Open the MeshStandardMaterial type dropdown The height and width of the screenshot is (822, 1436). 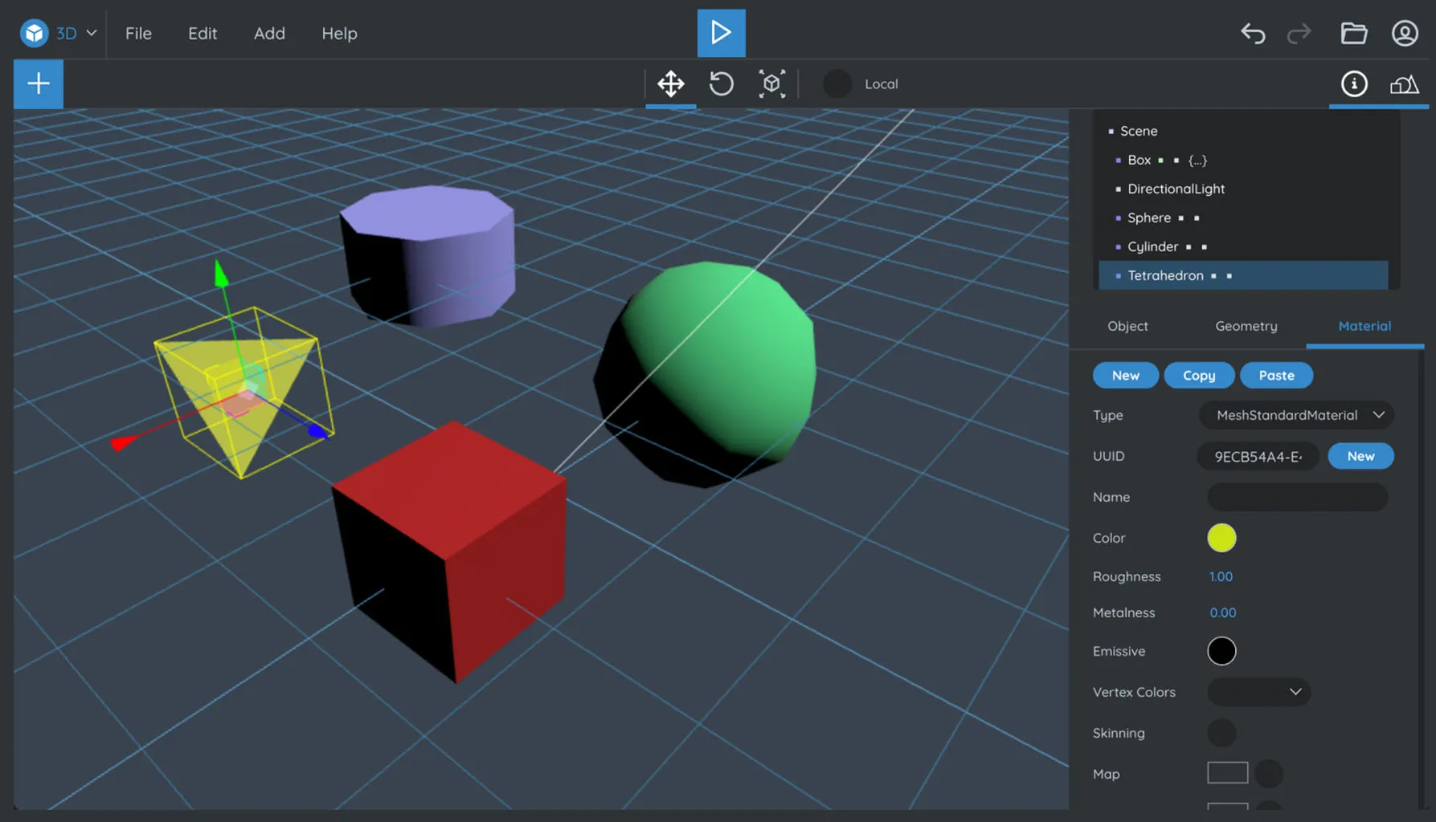click(1296, 415)
